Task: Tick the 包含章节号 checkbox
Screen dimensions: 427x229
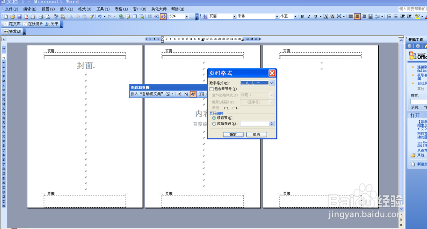Action: click(212, 89)
